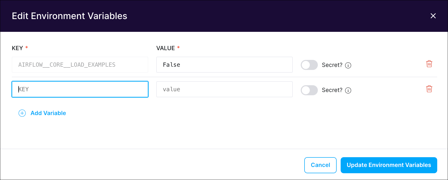The width and height of the screenshot is (448, 180).
Task: Delete the AIRFLOW__CORE__LOAD_EXAMPLES variable row
Action: pos(429,64)
